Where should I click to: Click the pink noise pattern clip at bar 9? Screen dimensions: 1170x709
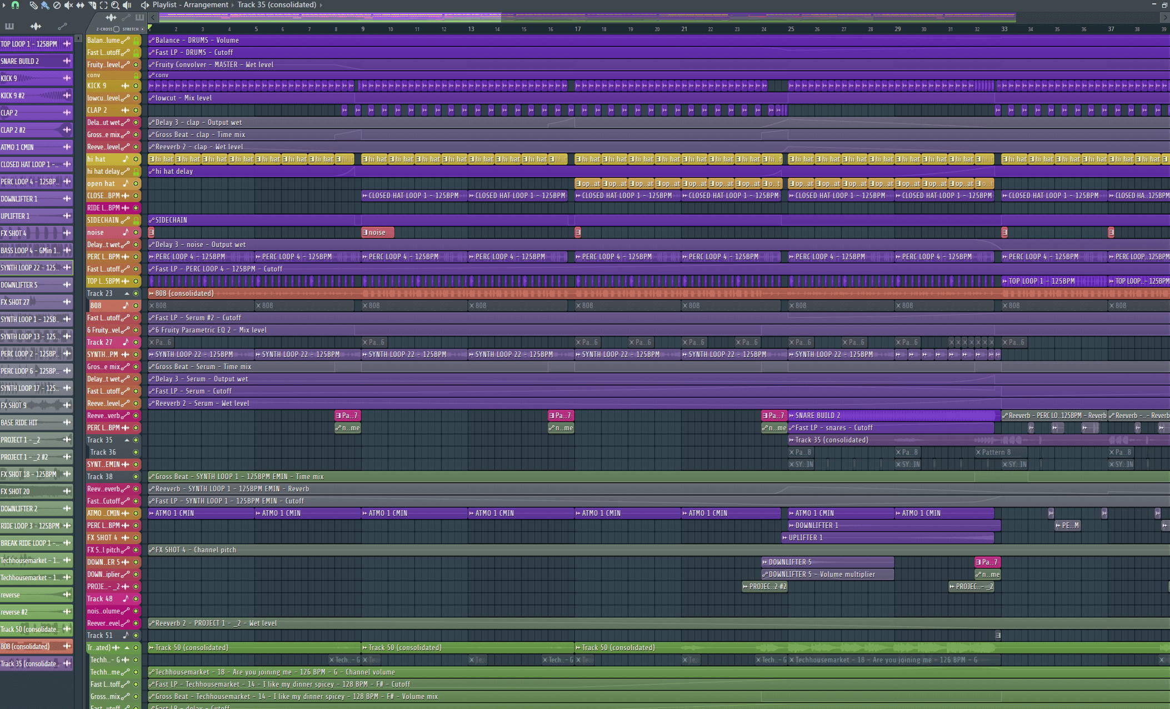[x=378, y=233]
